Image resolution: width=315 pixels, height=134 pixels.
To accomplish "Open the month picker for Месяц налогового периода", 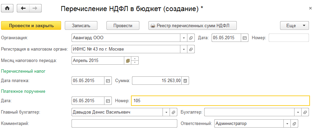I will (x=128, y=61).
